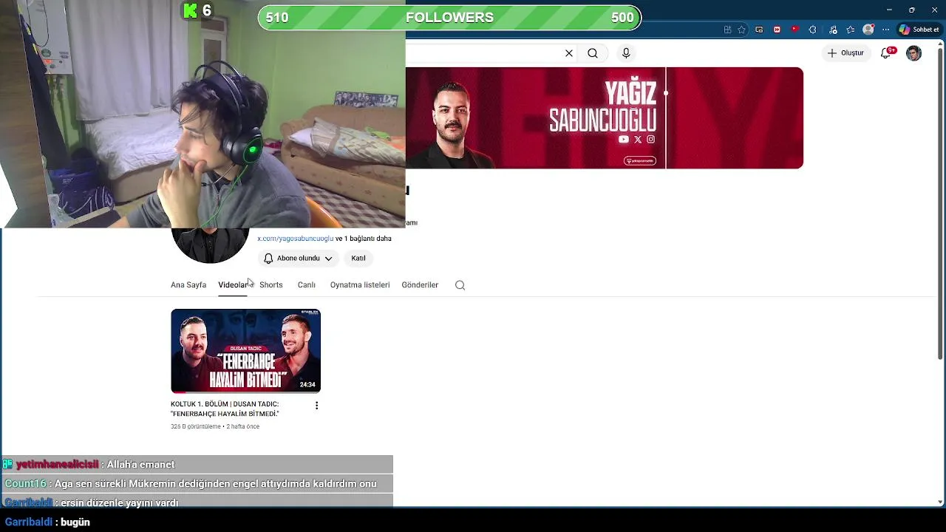Open 've 1 bağlantı daha' links

[x=364, y=239]
